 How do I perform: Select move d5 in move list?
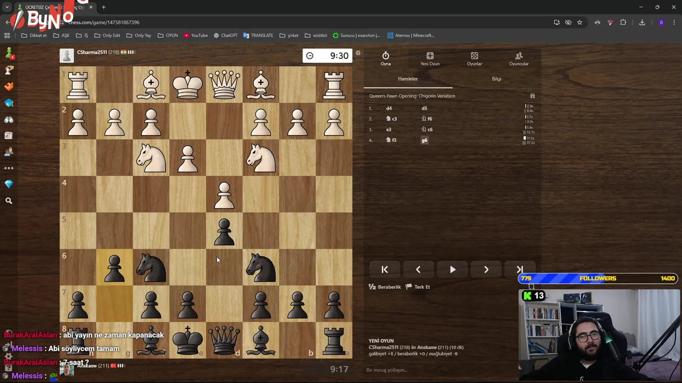tap(425, 108)
